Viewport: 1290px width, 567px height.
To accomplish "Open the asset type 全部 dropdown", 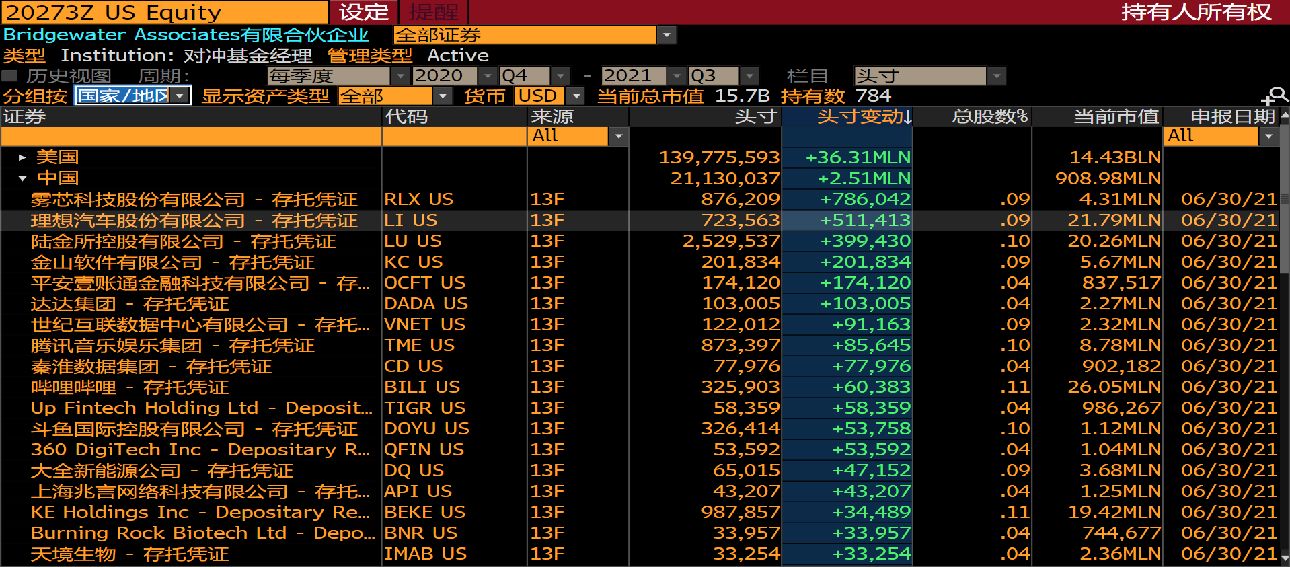I will click(442, 96).
